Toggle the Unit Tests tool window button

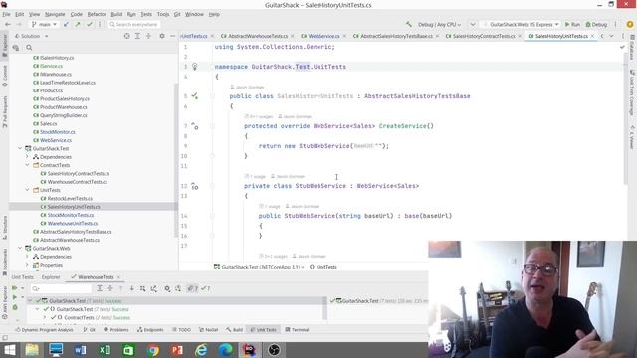[x=263, y=330]
